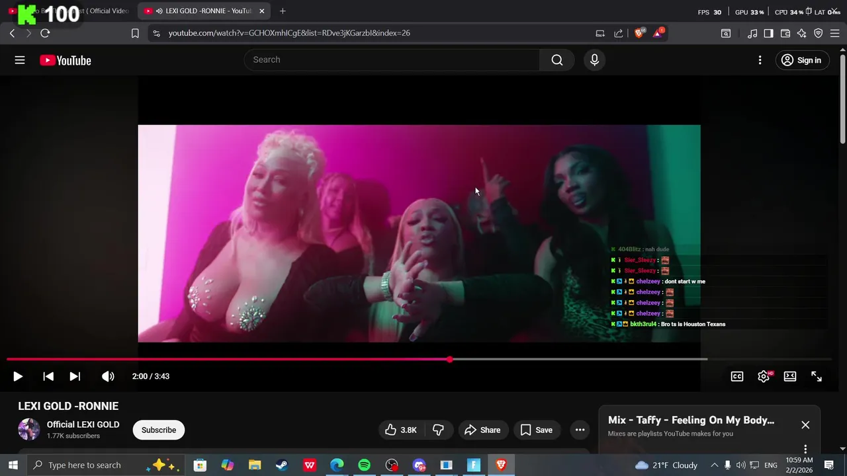
Task: Go back in browser history
Action: (x=12, y=33)
